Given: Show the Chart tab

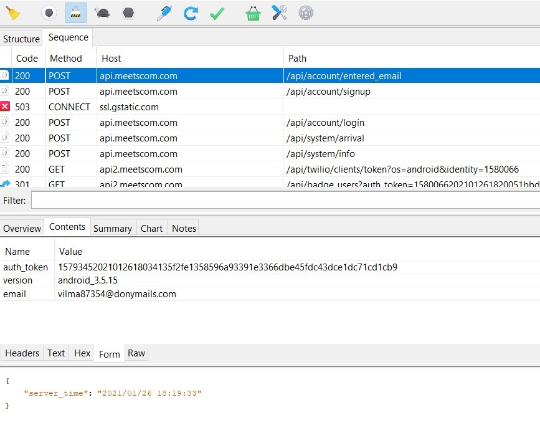Looking at the screenshot, I should [x=151, y=228].
